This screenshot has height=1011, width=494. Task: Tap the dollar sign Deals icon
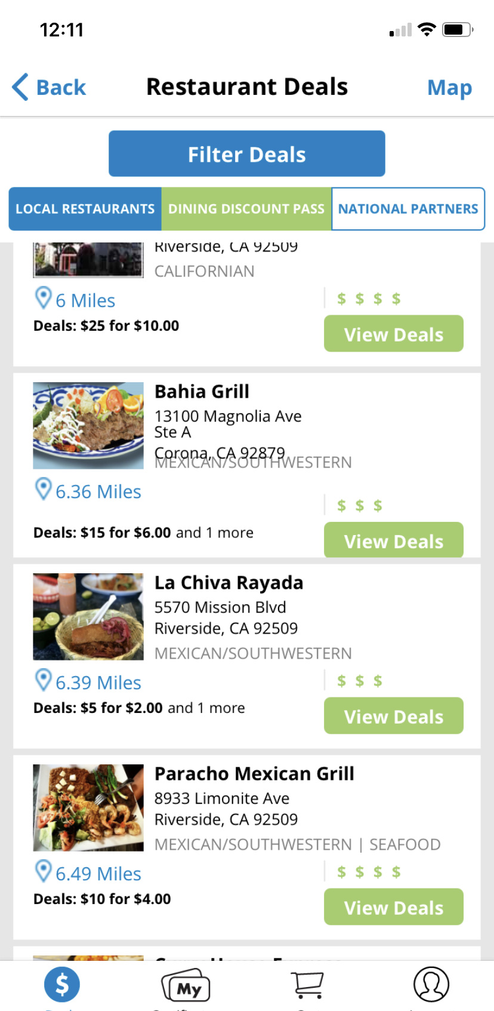tap(62, 984)
